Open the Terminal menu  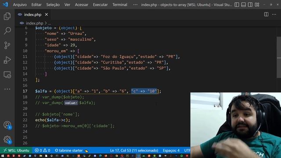point(120,5)
